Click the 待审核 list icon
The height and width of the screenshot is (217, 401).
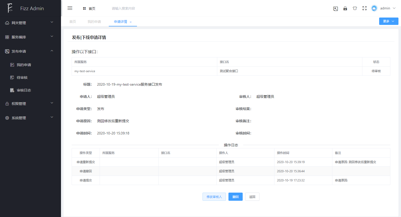pyautogui.click(x=12, y=77)
